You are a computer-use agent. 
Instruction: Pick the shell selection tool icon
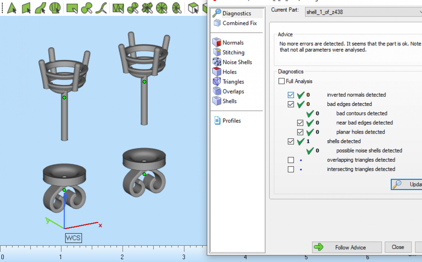tap(55, 8)
